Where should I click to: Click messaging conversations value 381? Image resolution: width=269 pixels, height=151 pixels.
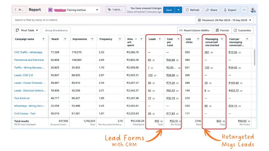[207, 52]
